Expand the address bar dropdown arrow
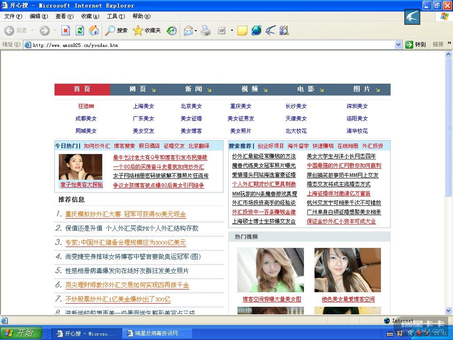 (398, 45)
